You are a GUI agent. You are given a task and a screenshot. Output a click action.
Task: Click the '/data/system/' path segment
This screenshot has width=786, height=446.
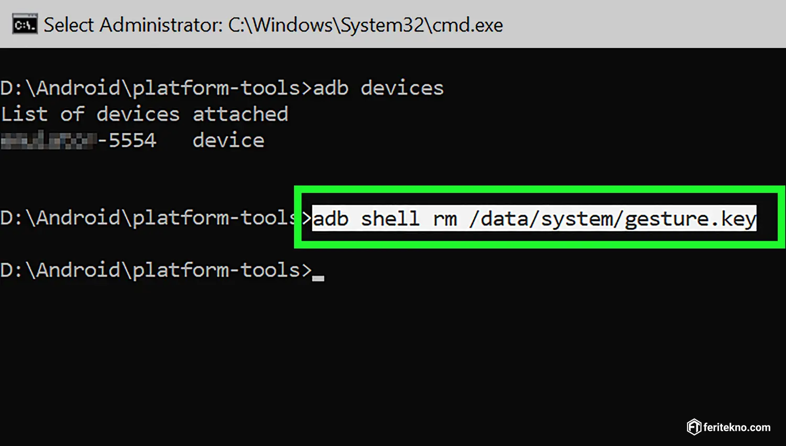(547, 219)
